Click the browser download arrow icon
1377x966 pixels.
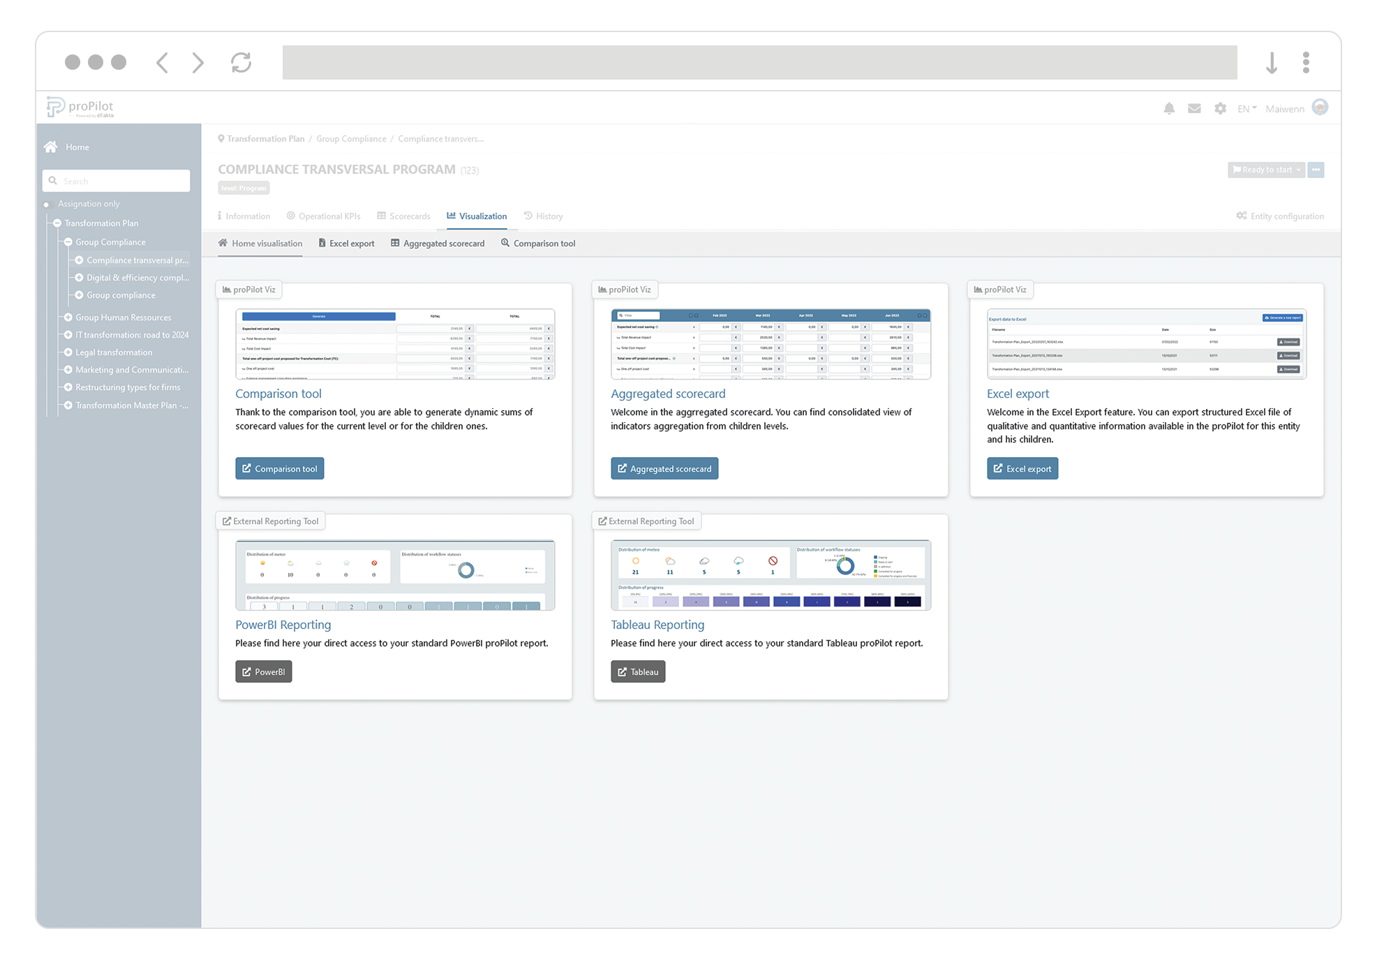pyautogui.click(x=1272, y=63)
